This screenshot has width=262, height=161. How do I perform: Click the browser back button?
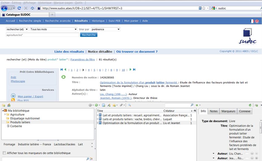click(x=4, y=8)
